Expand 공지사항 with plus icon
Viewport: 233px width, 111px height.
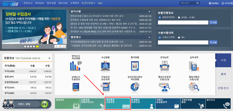coord(149,12)
